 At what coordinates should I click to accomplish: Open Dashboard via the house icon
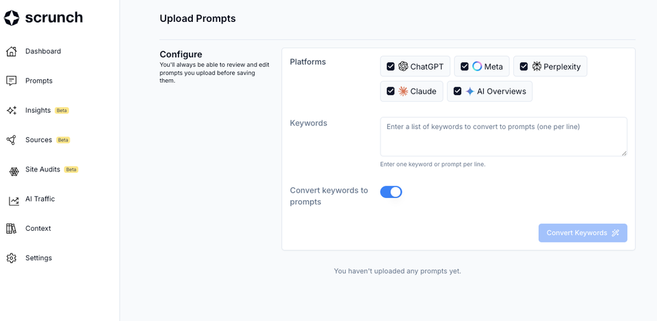[12, 51]
